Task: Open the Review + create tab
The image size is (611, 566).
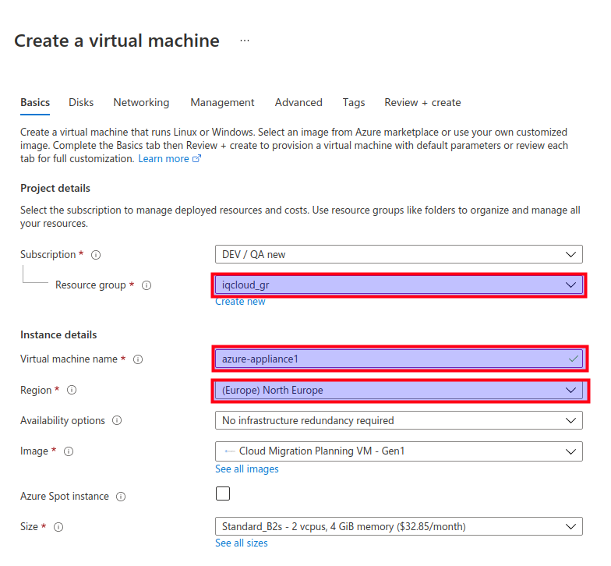Action: 422,103
